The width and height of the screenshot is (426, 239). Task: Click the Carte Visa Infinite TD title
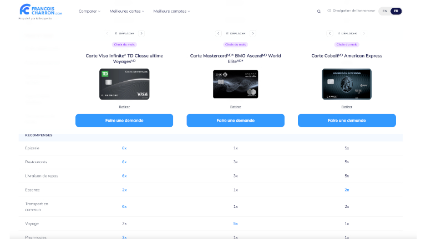point(124,59)
